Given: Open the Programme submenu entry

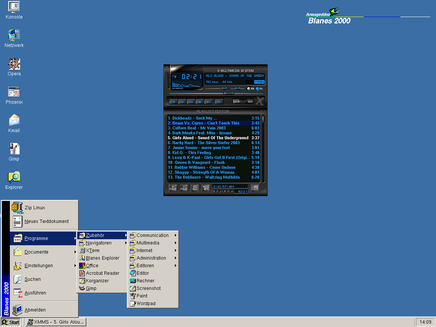Looking at the screenshot, I should [x=44, y=238].
